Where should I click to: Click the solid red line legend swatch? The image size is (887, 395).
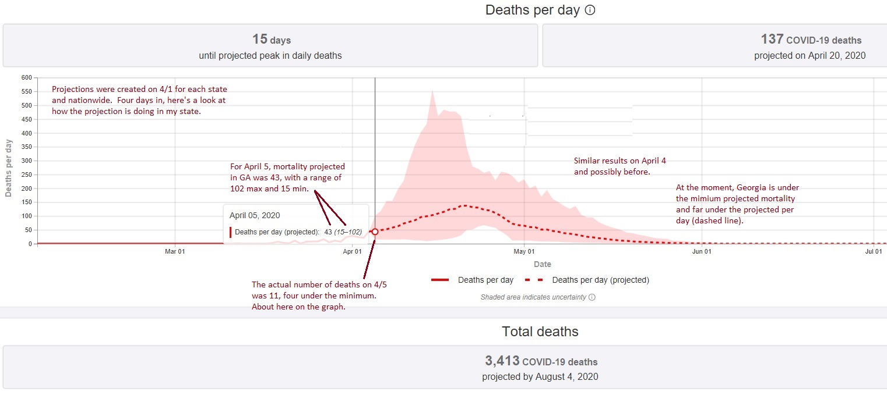coord(440,280)
